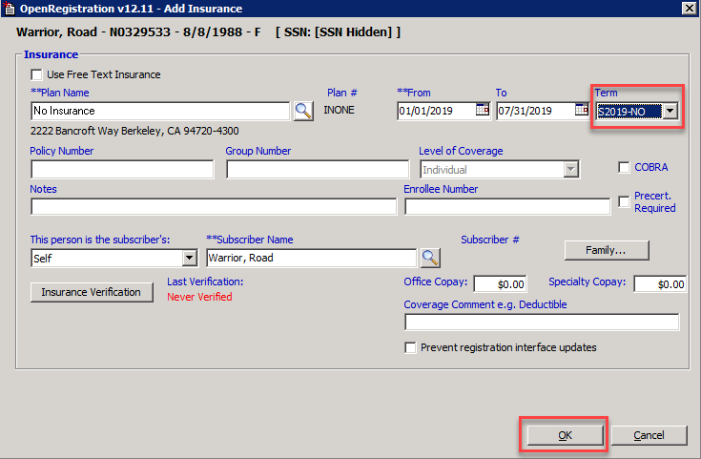Focus the Subscriber Name field
Viewport: 701px width, 459px height.
click(312, 259)
